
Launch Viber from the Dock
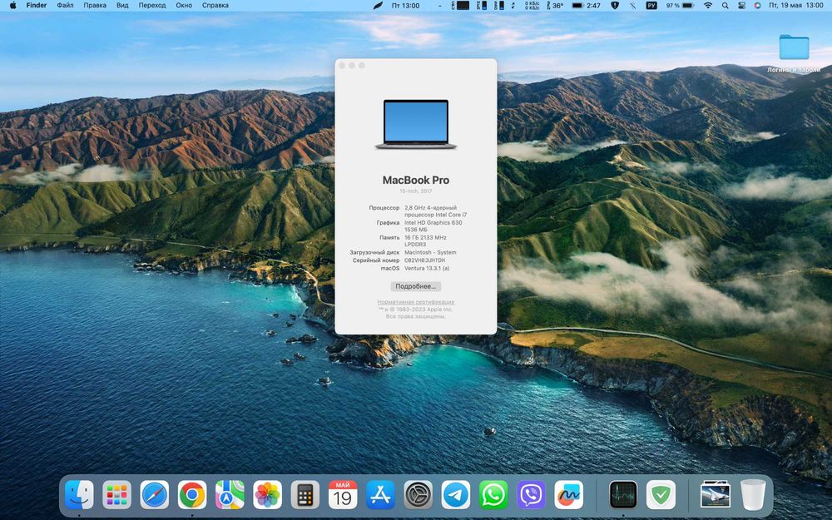531,495
